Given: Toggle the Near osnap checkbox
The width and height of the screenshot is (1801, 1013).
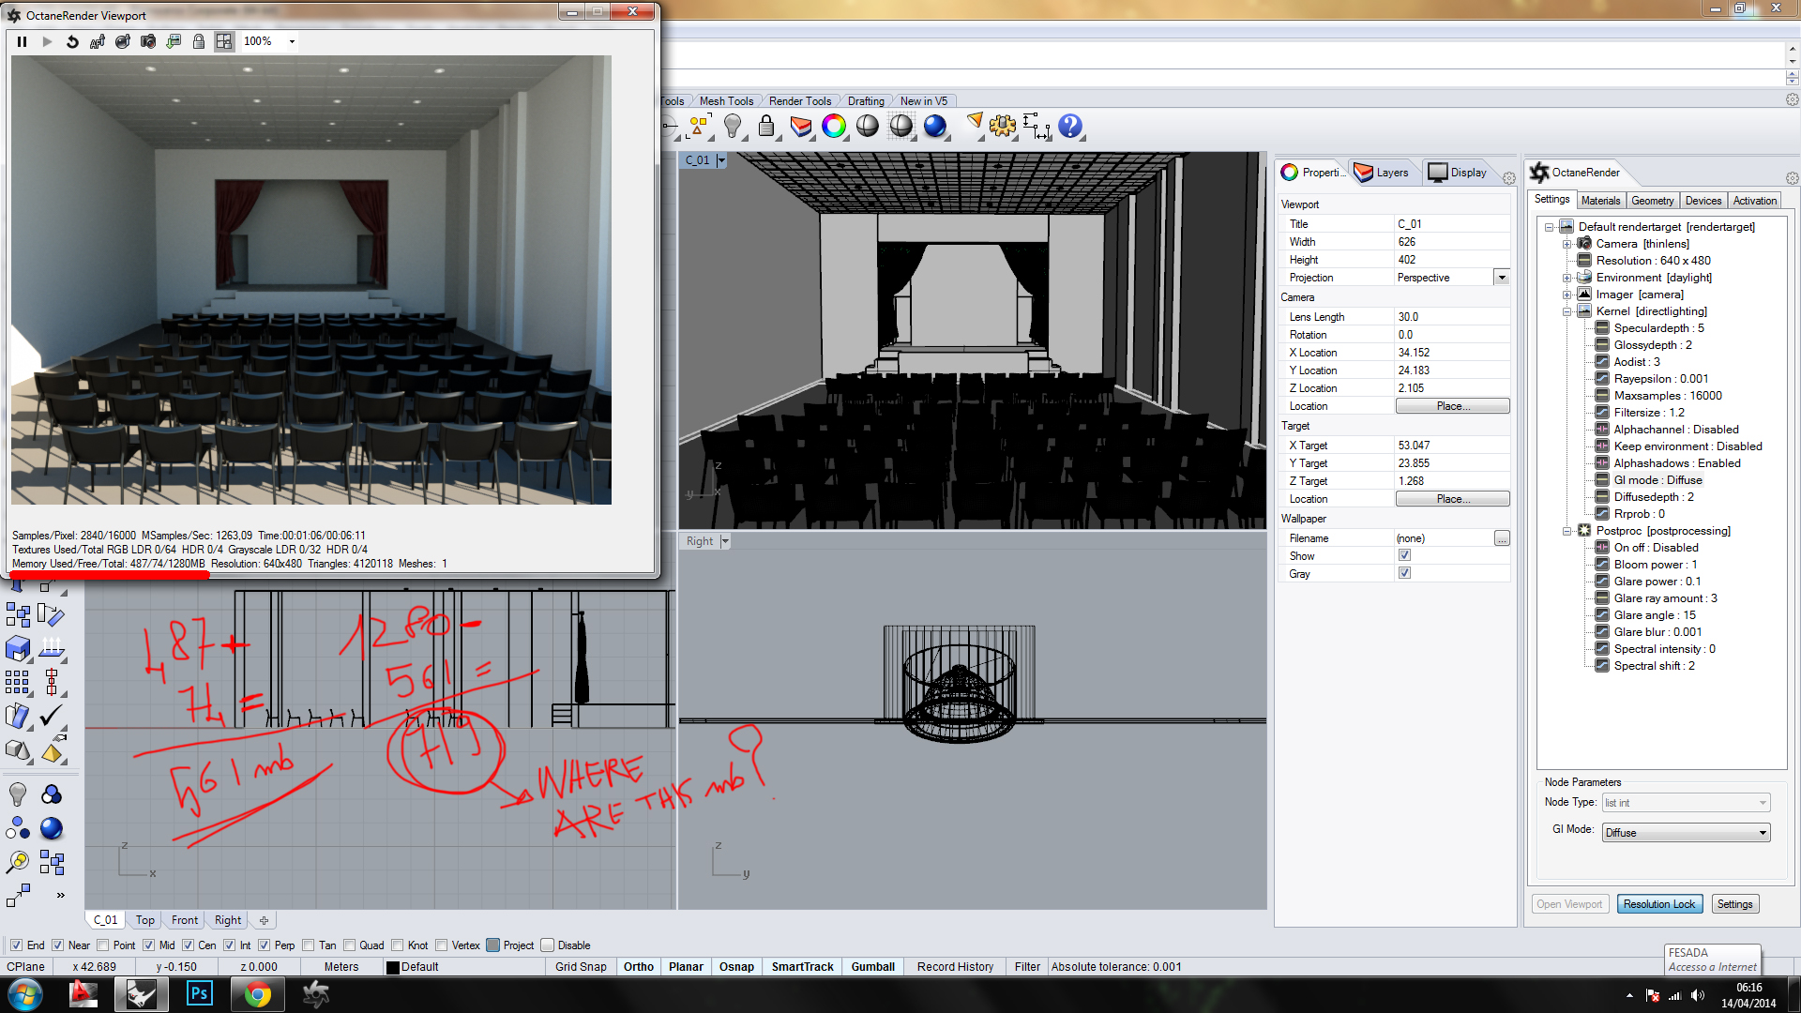Looking at the screenshot, I should tap(58, 945).
